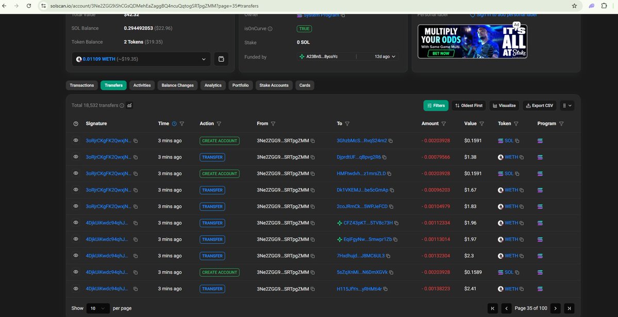Filter by Program column funnel icon
Viewport: 618px width, 317px height.
561,124
